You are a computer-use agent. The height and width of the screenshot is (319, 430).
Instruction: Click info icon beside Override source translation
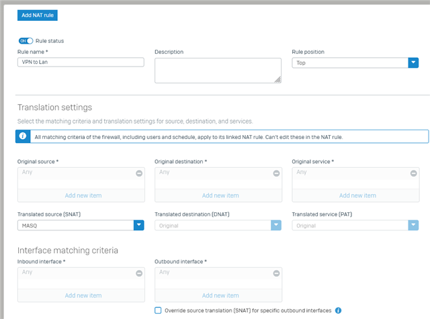click(x=338, y=310)
